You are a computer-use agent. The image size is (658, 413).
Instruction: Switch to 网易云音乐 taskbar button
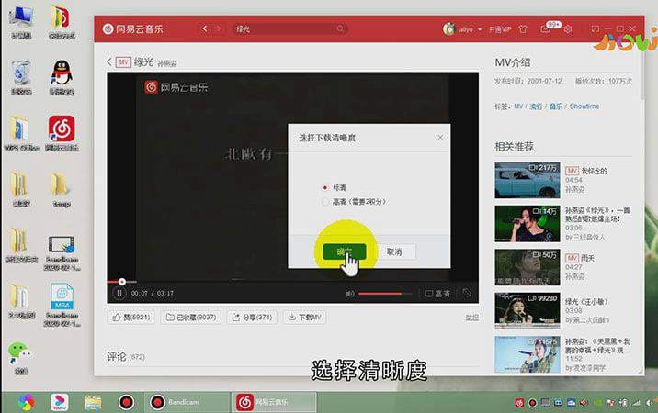[274, 402]
